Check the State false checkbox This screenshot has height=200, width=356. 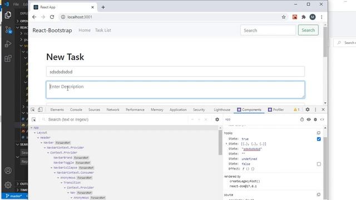[319, 164]
